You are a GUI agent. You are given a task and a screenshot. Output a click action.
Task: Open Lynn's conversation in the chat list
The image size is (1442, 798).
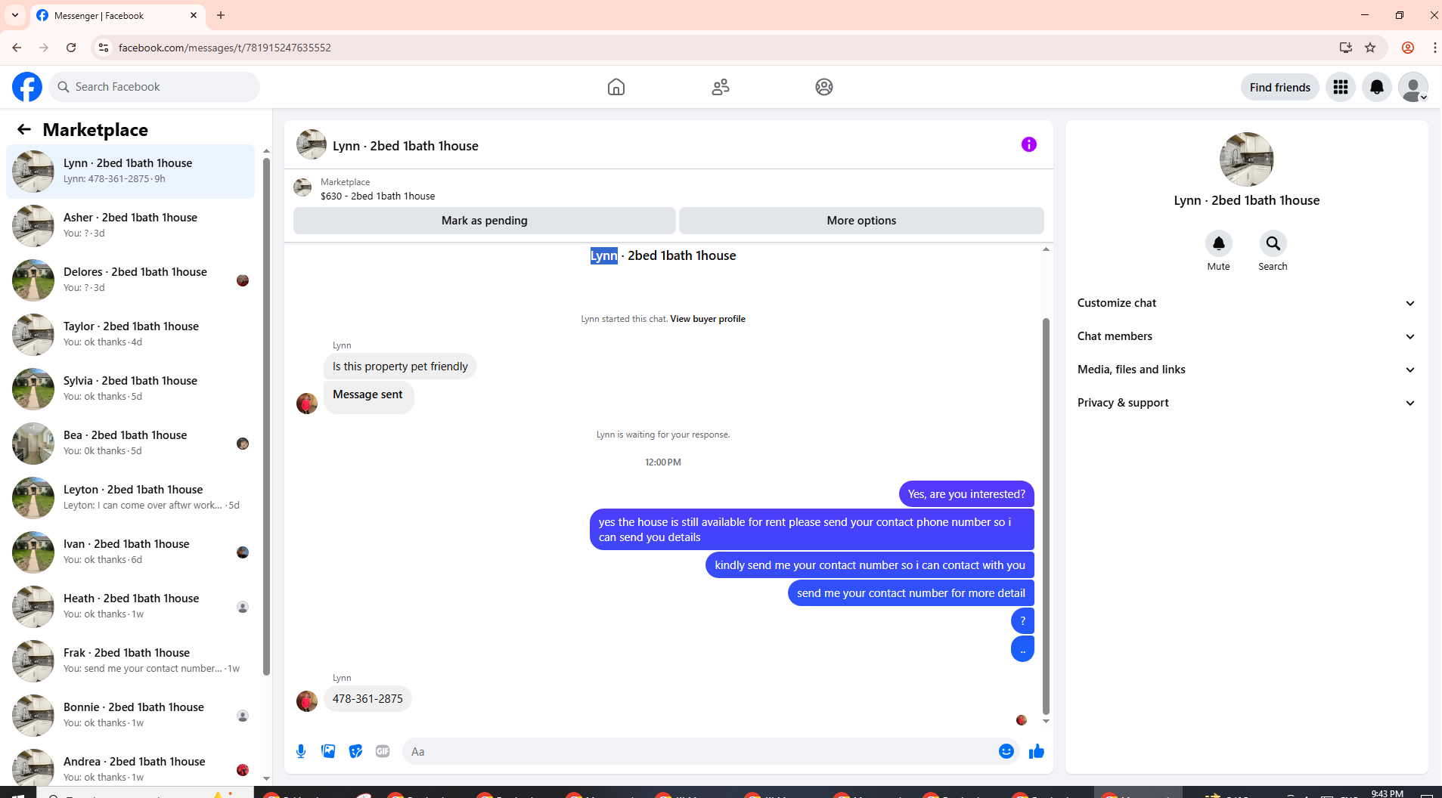[x=130, y=172]
